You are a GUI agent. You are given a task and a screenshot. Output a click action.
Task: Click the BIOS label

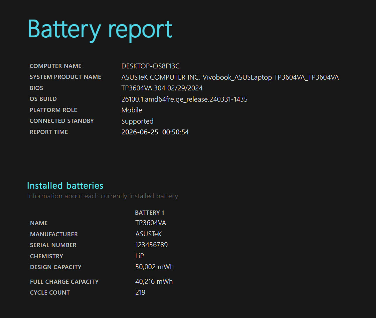[x=36, y=88]
